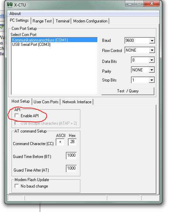The height and width of the screenshot is (212, 175).
Task: Click the Baud value 9600 field
Action: coord(137,40)
